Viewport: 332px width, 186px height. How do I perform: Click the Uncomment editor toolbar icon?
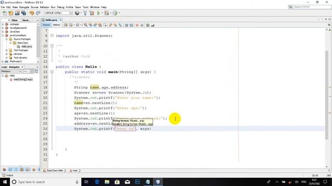[x=153, y=25]
